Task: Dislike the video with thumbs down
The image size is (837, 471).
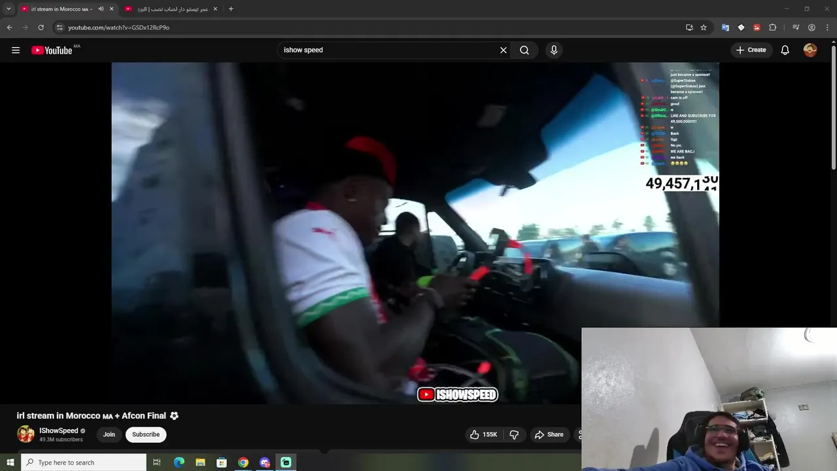Action: 514,434
